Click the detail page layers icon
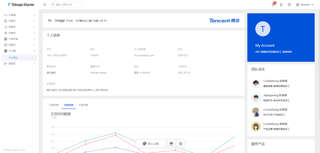Image resolution: width=320 pixels, height=153 pixels. click(6, 33)
